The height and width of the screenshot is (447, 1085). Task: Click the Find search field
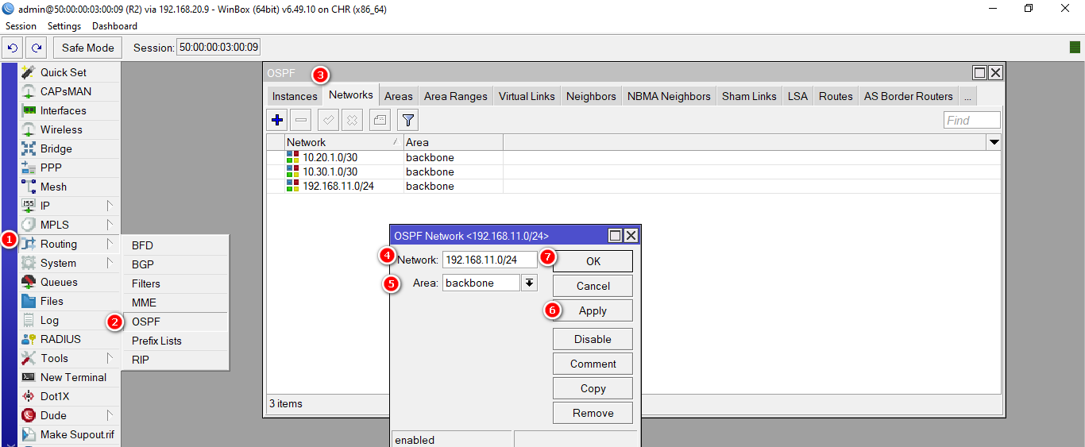click(972, 120)
